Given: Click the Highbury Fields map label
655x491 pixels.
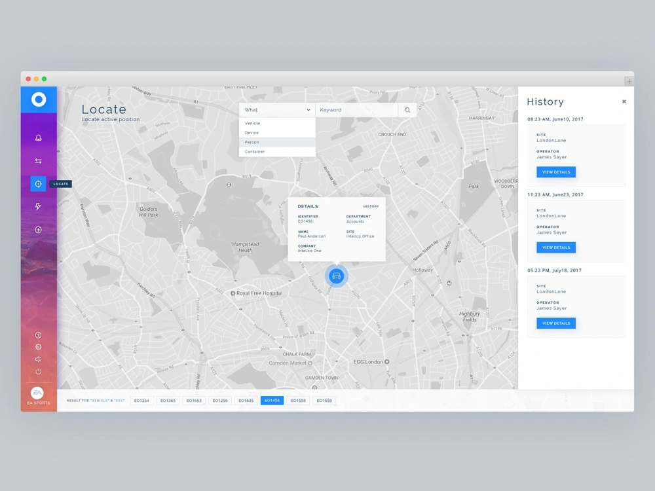Looking at the screenshot, I should (x=470, y=316).
